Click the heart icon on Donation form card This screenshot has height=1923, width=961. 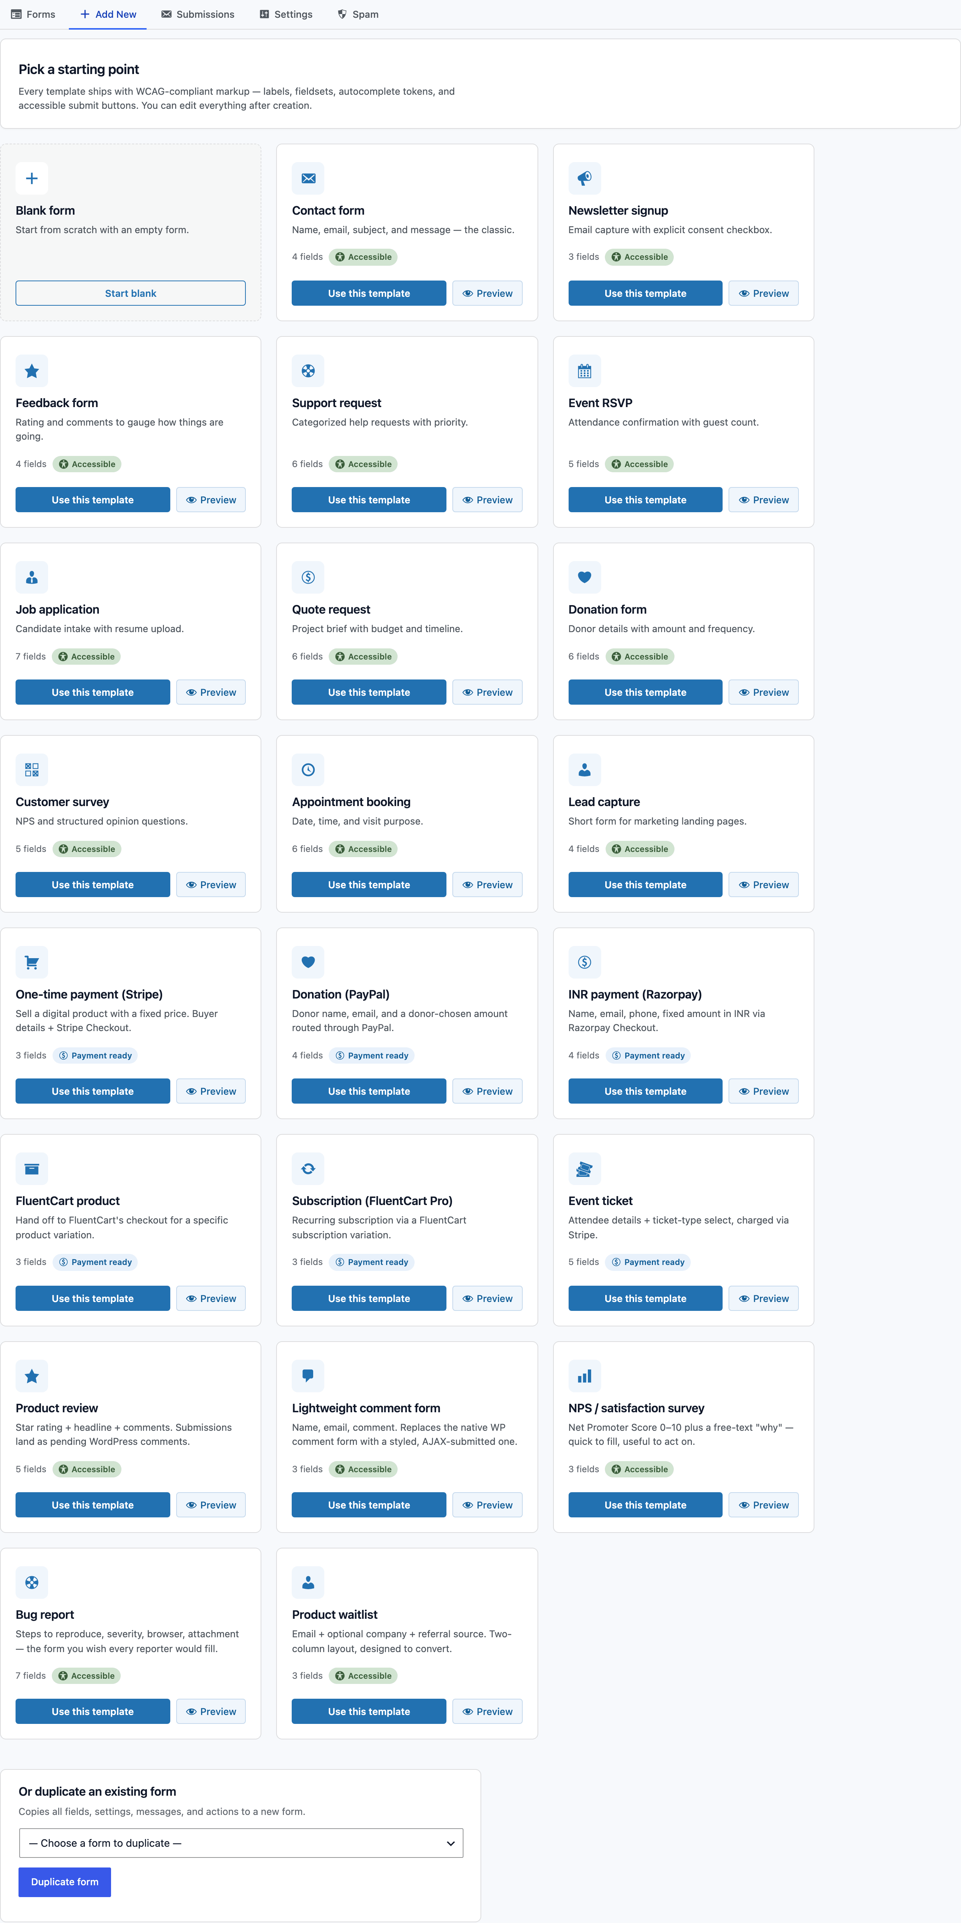584,577
